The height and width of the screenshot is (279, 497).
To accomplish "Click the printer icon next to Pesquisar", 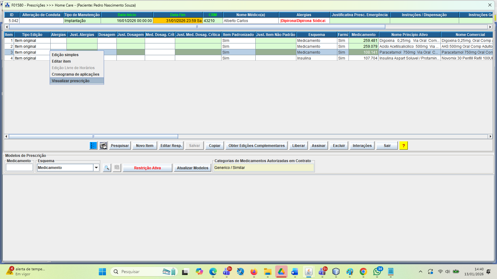I will 103,146.
